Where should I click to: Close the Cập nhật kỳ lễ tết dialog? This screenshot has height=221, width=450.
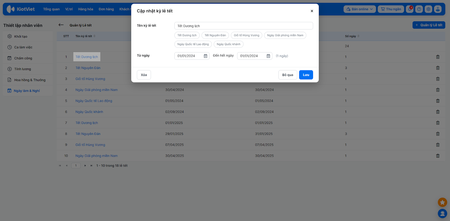[x=312, y=11]
